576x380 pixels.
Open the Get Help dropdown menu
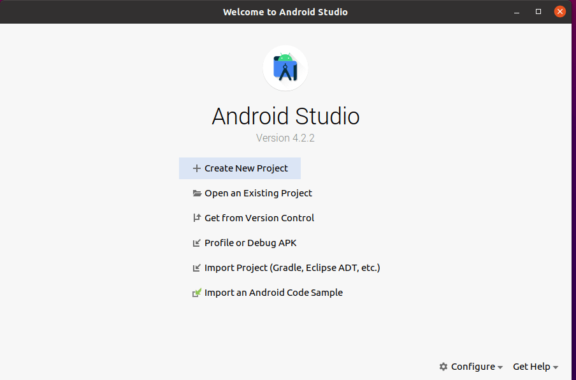[x=535, y=367]
